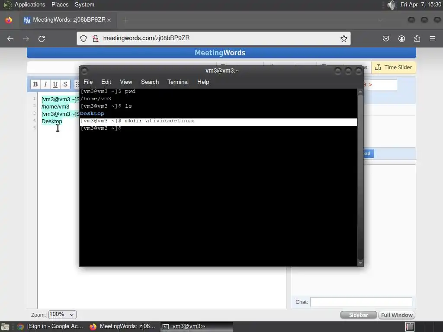Click the Sidebar button

[x=358, y=315]
